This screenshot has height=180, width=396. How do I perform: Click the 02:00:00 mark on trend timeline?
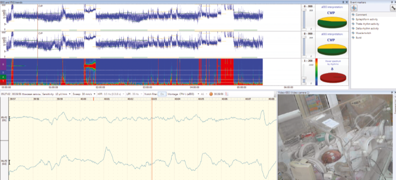pos(100,88)
